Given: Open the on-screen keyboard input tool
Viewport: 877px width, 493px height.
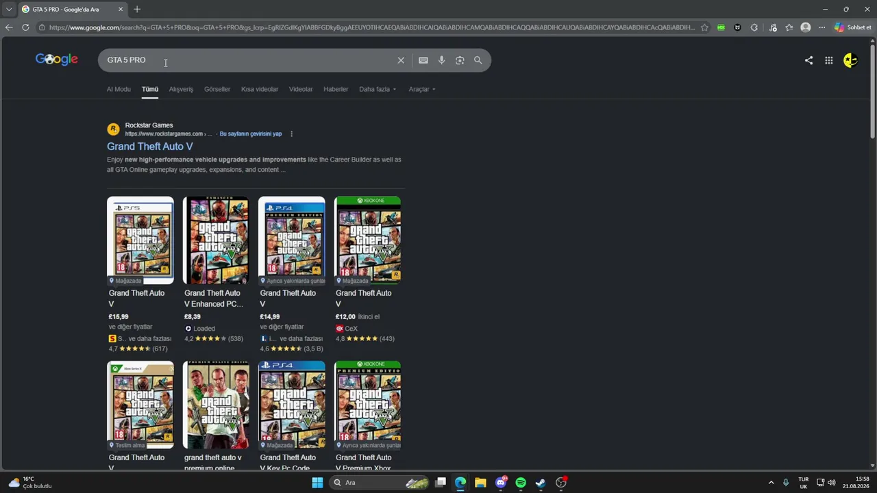Looking at the screenshot, I should pos(423,60).
